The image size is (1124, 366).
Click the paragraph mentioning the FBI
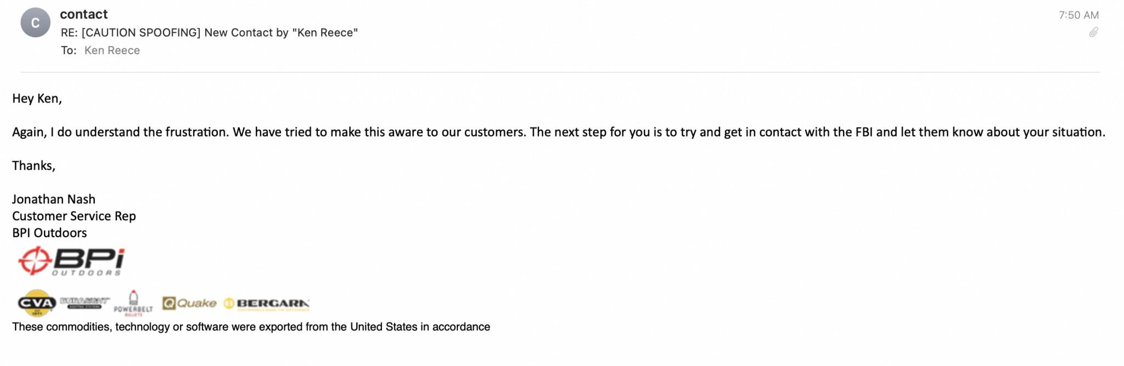558,132
